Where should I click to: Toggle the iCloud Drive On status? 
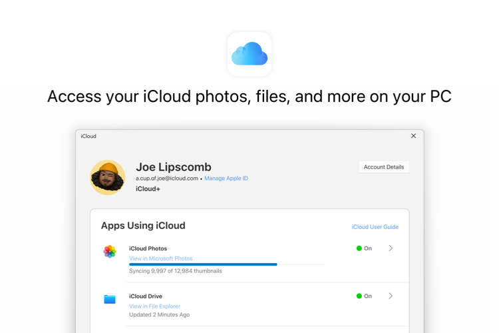click(364, 296)
